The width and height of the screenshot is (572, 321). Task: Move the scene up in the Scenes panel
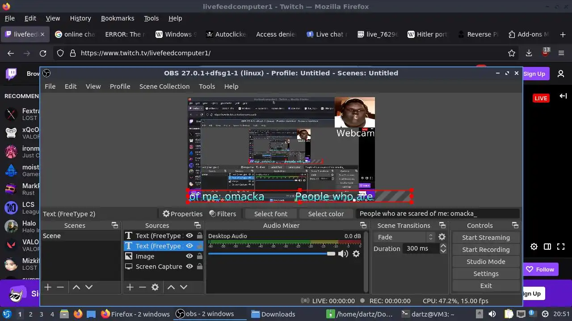pyautogui.click(x=76, y=287)
